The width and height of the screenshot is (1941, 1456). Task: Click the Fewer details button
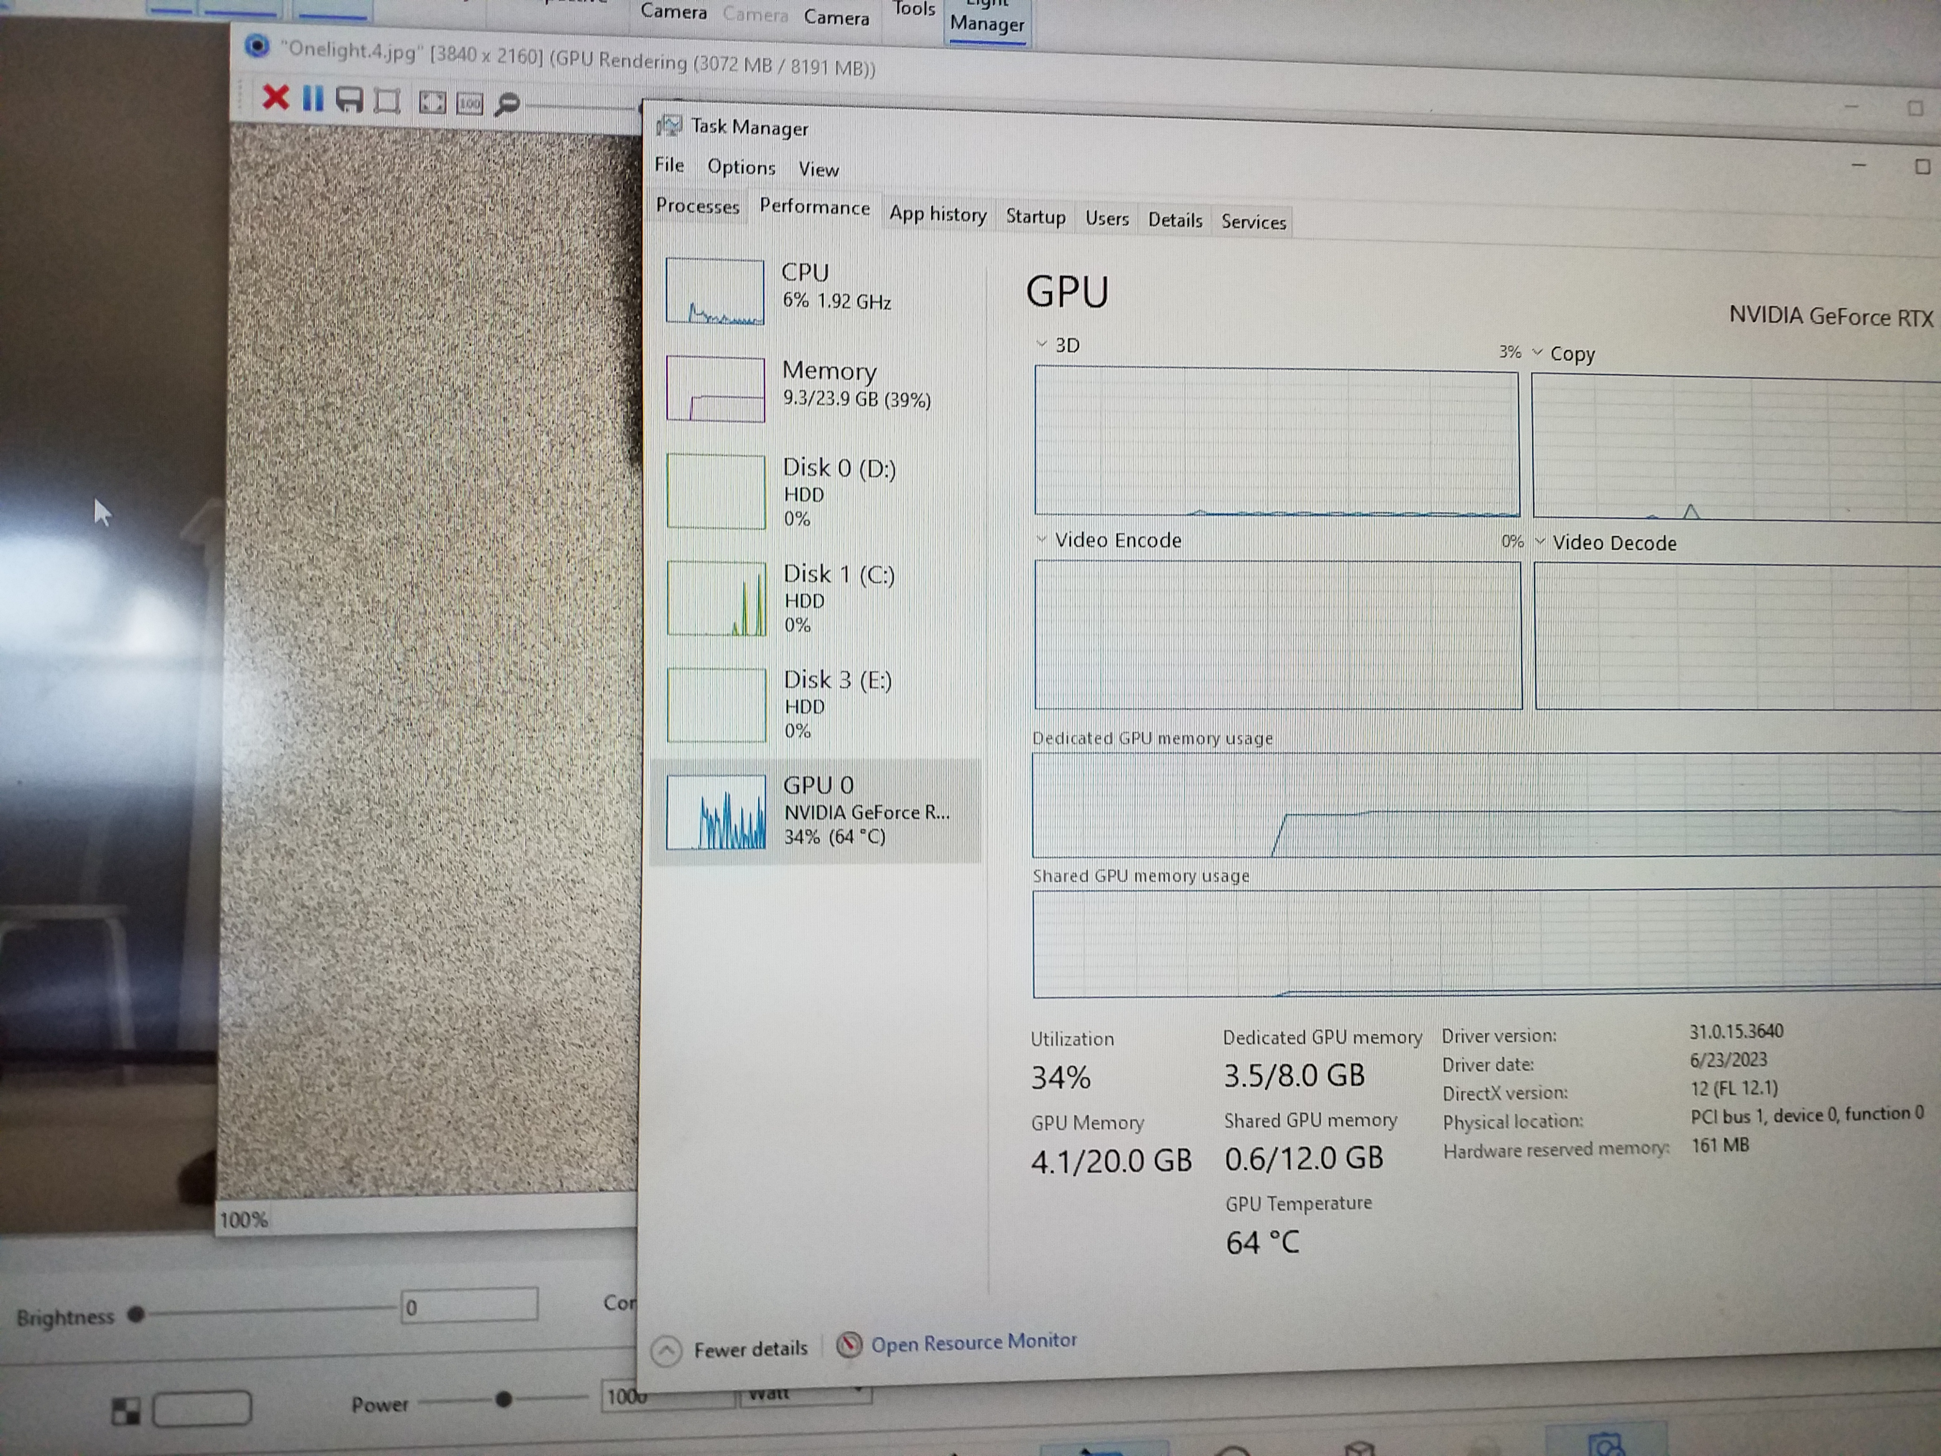click(x=750, y=1349)
